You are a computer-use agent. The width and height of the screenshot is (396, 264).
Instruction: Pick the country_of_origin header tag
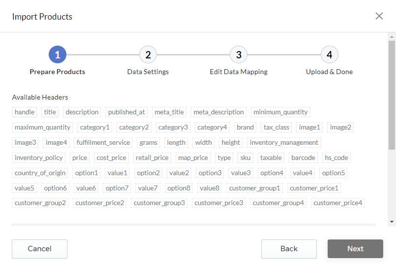pyautogui.click(x=40, y=173)
